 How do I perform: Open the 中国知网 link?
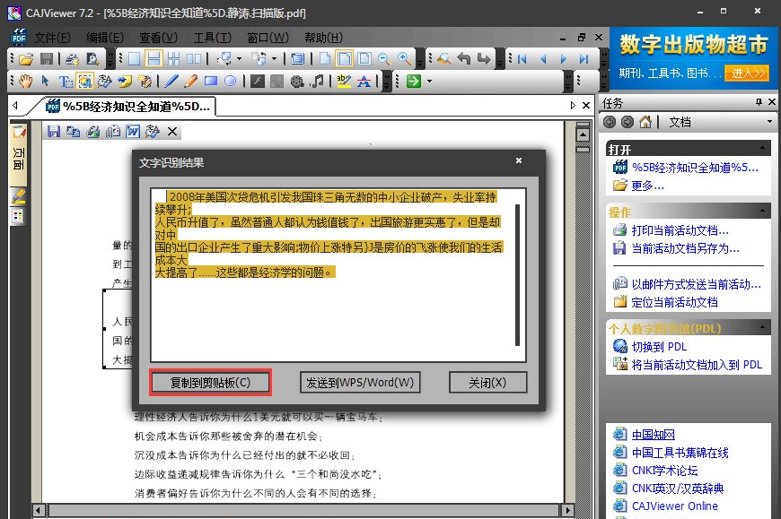point(653,435)
